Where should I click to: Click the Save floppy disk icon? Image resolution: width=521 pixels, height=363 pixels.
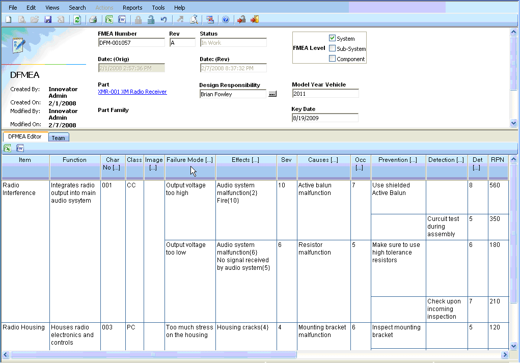tap(48, 19)
